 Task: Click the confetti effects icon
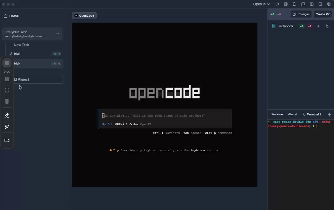point(7,126)
